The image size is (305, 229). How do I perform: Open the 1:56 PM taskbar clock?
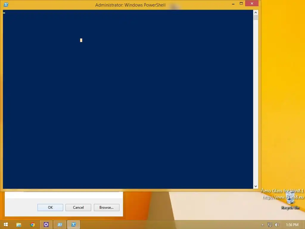(x=292, y=225)
